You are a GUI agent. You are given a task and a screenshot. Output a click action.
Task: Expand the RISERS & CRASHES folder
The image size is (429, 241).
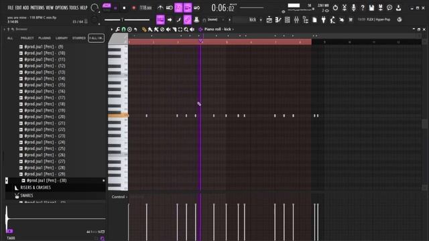coord(36,187)
